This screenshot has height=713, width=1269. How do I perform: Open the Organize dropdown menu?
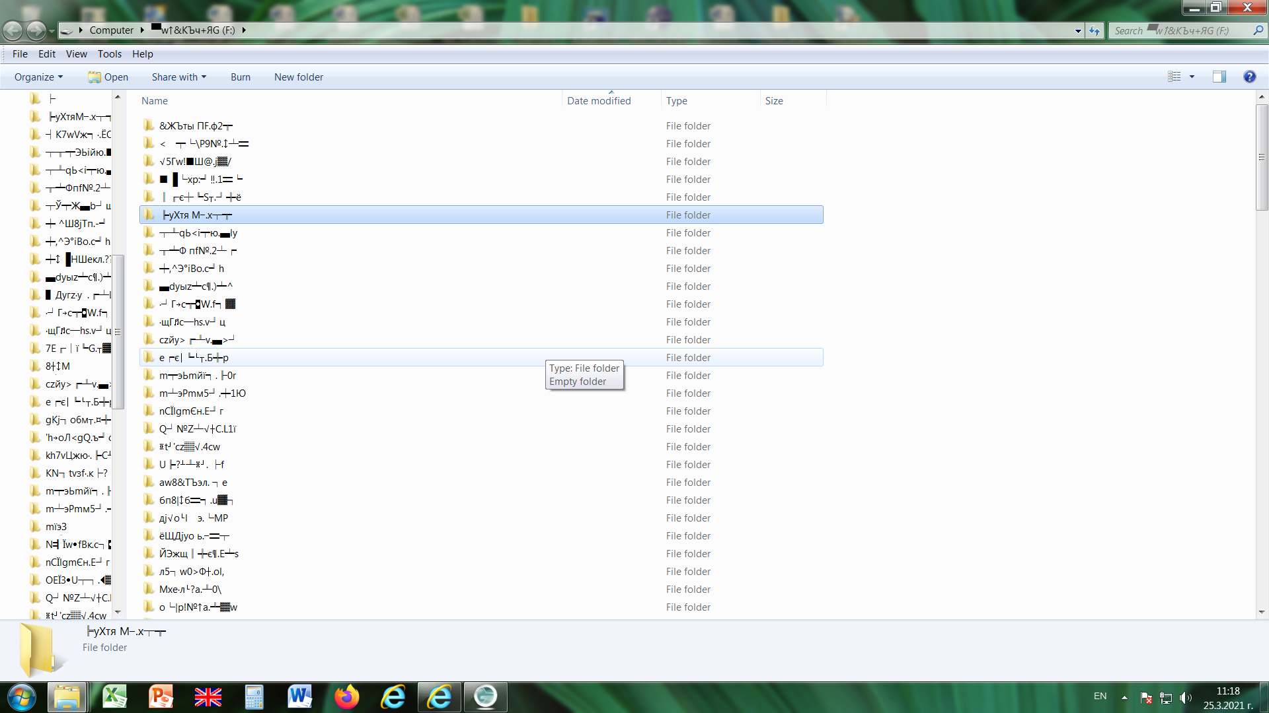[38, 77]
